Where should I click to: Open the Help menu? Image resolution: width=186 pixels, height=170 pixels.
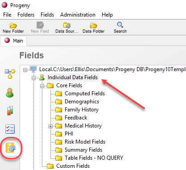click(x=107, y=15)
